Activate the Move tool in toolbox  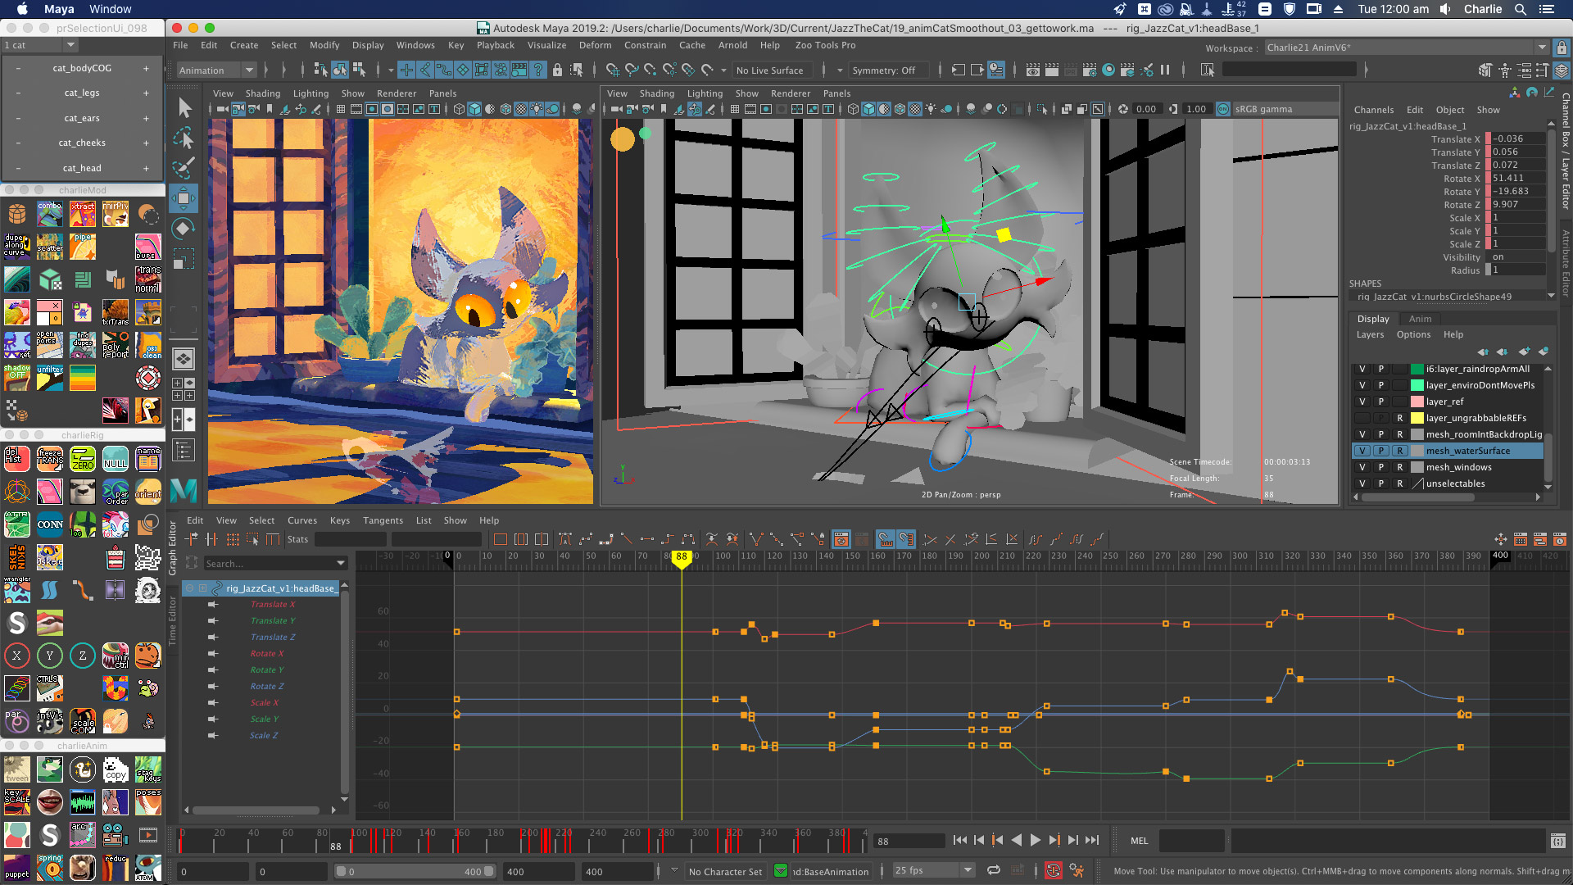[x=184, y=197]
